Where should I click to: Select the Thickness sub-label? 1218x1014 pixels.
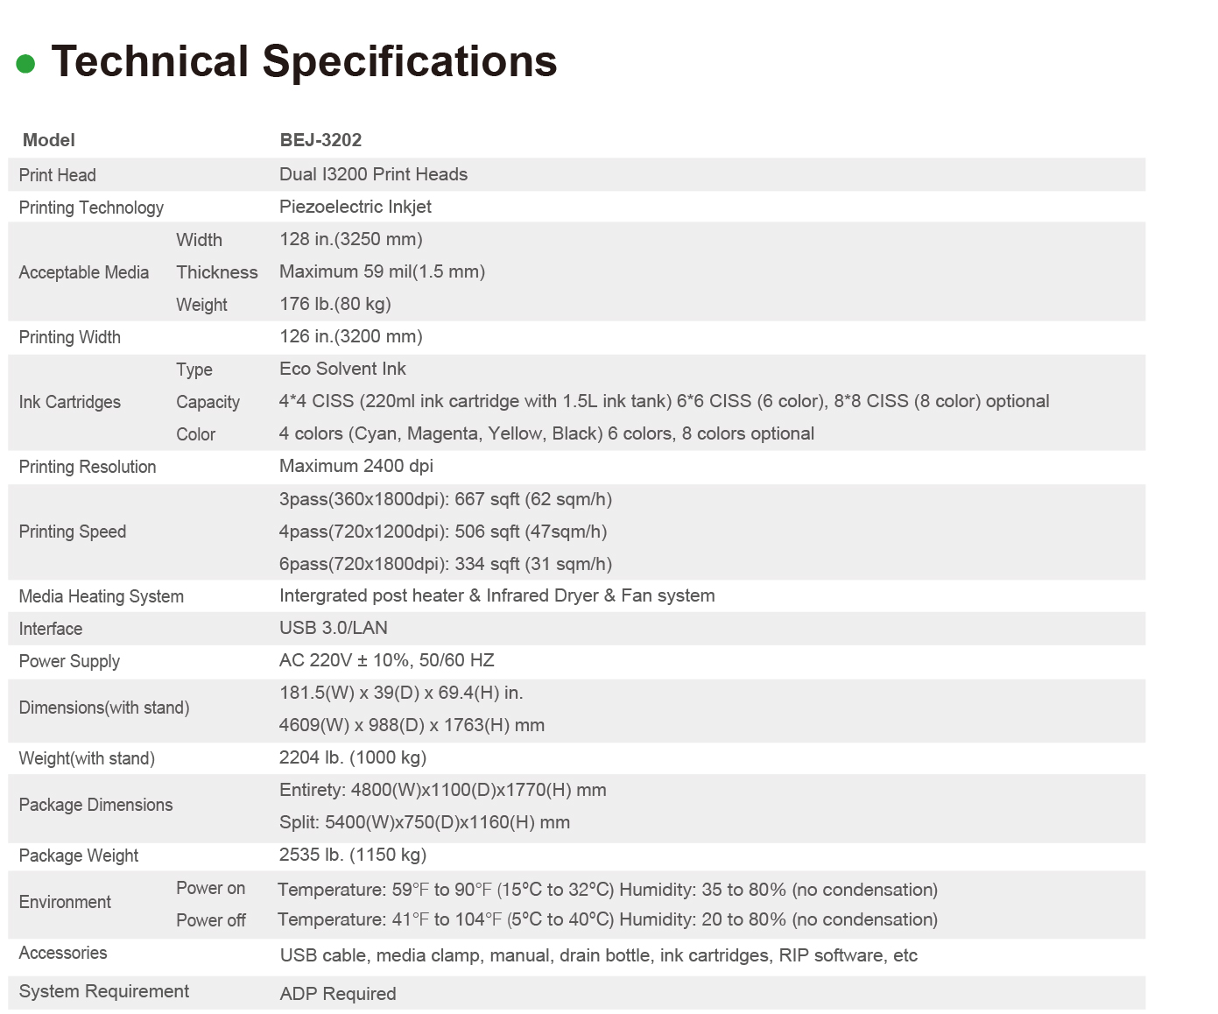pyautogui.click(x=216, y=272)
